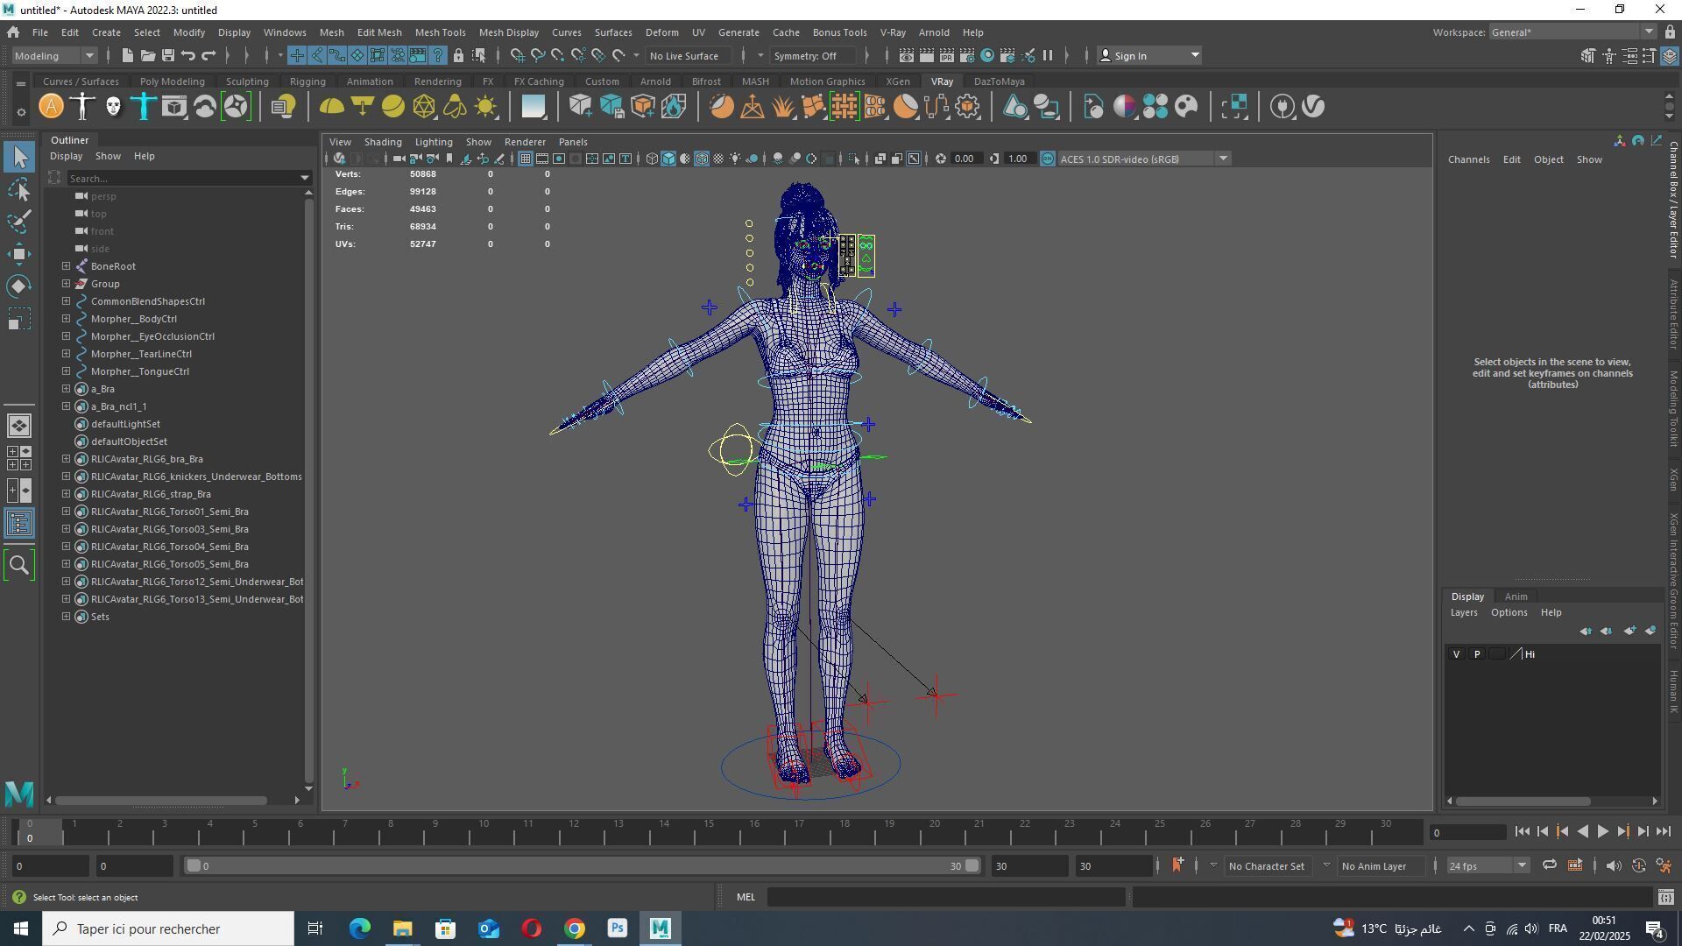
Task: Expand the Sets node
Action: [x=66, y=617]
